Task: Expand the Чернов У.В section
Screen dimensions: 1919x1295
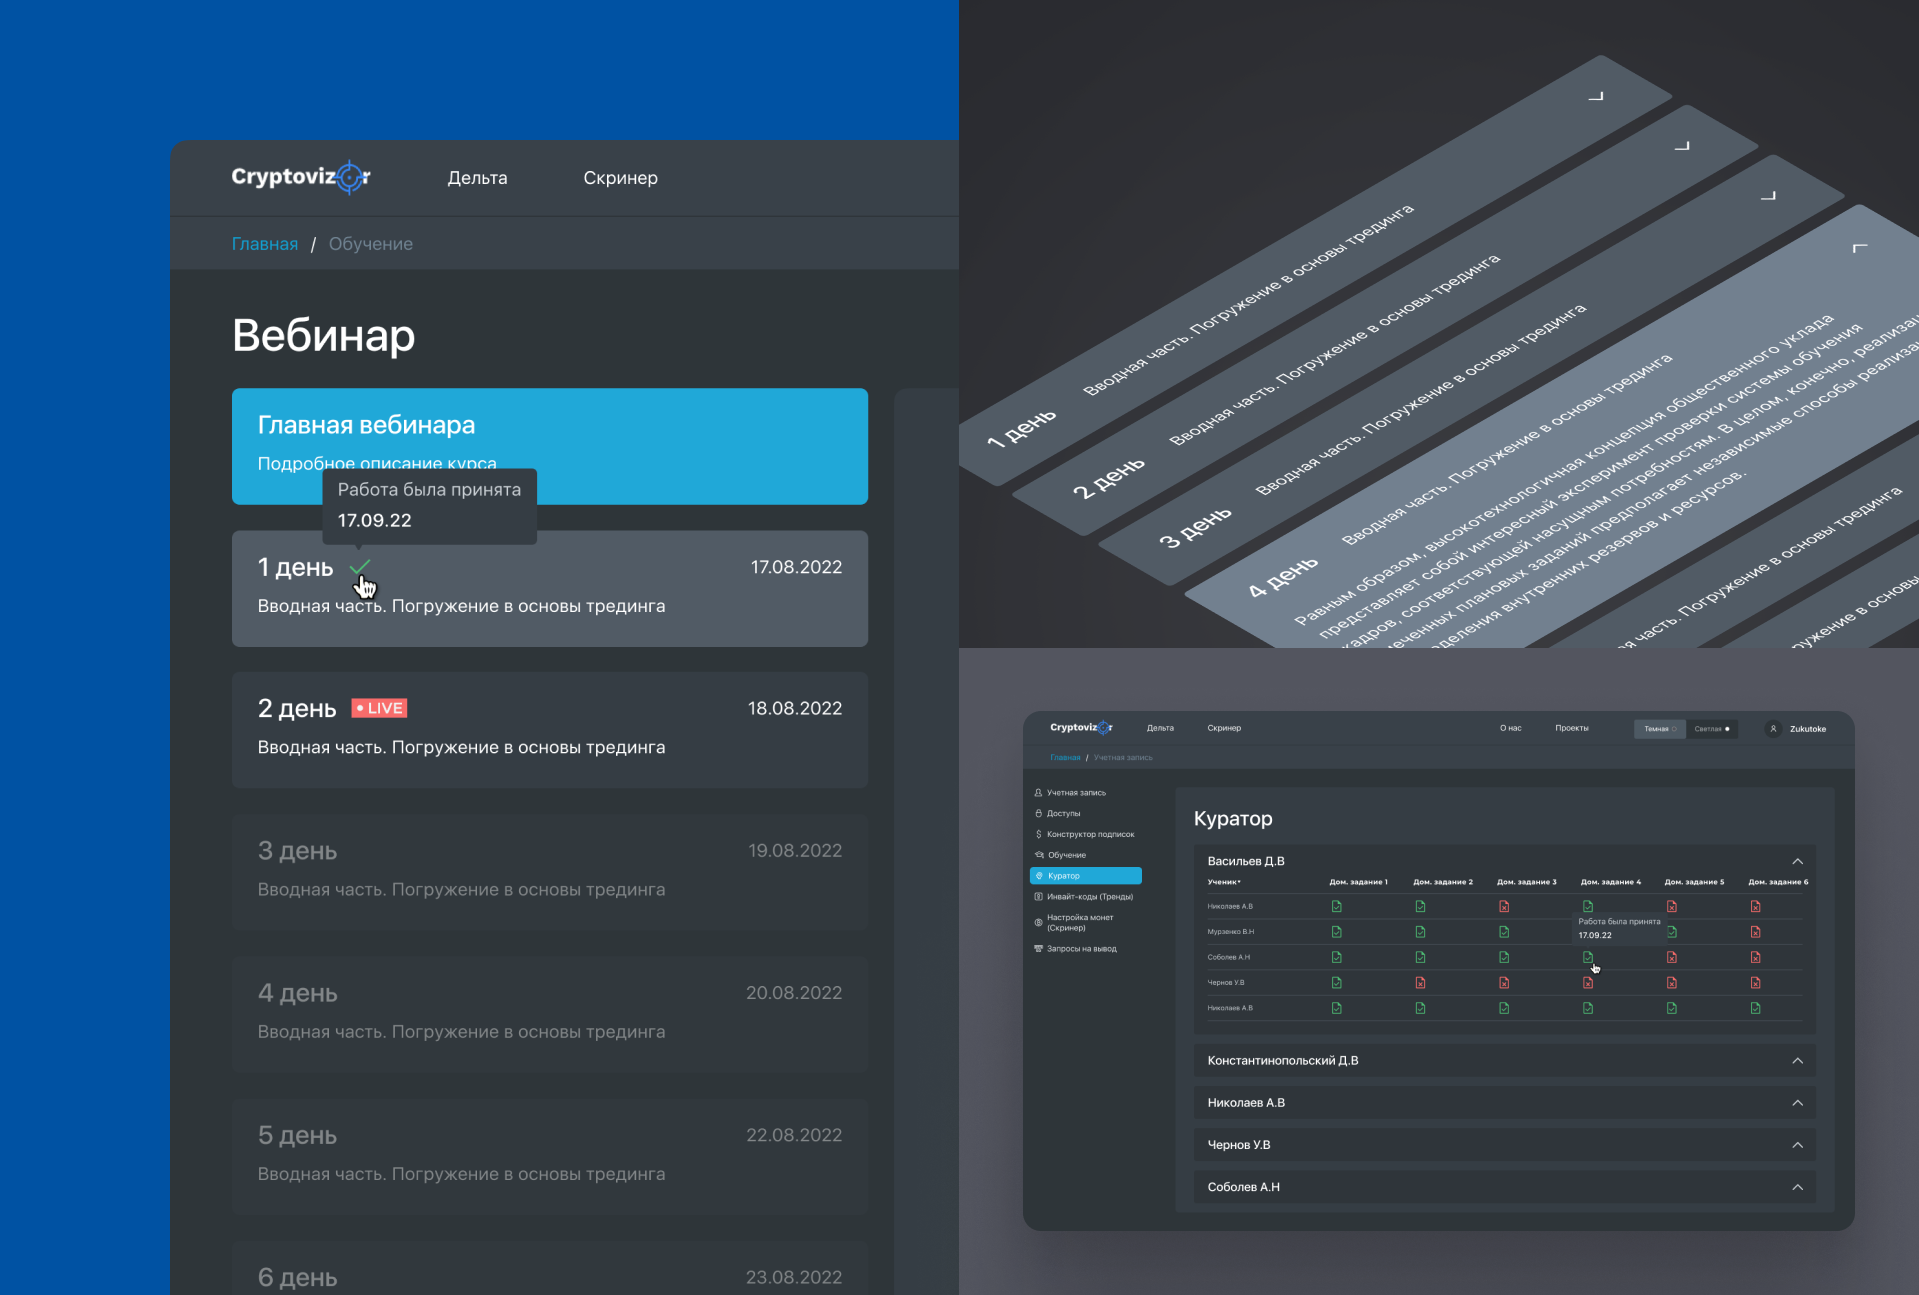Action: tap(1797, 1145)
